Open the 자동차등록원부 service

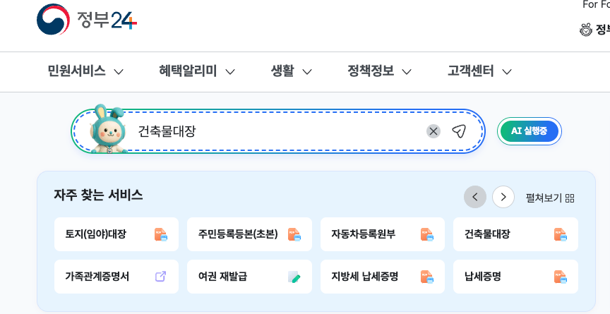[x=364, y=234]
